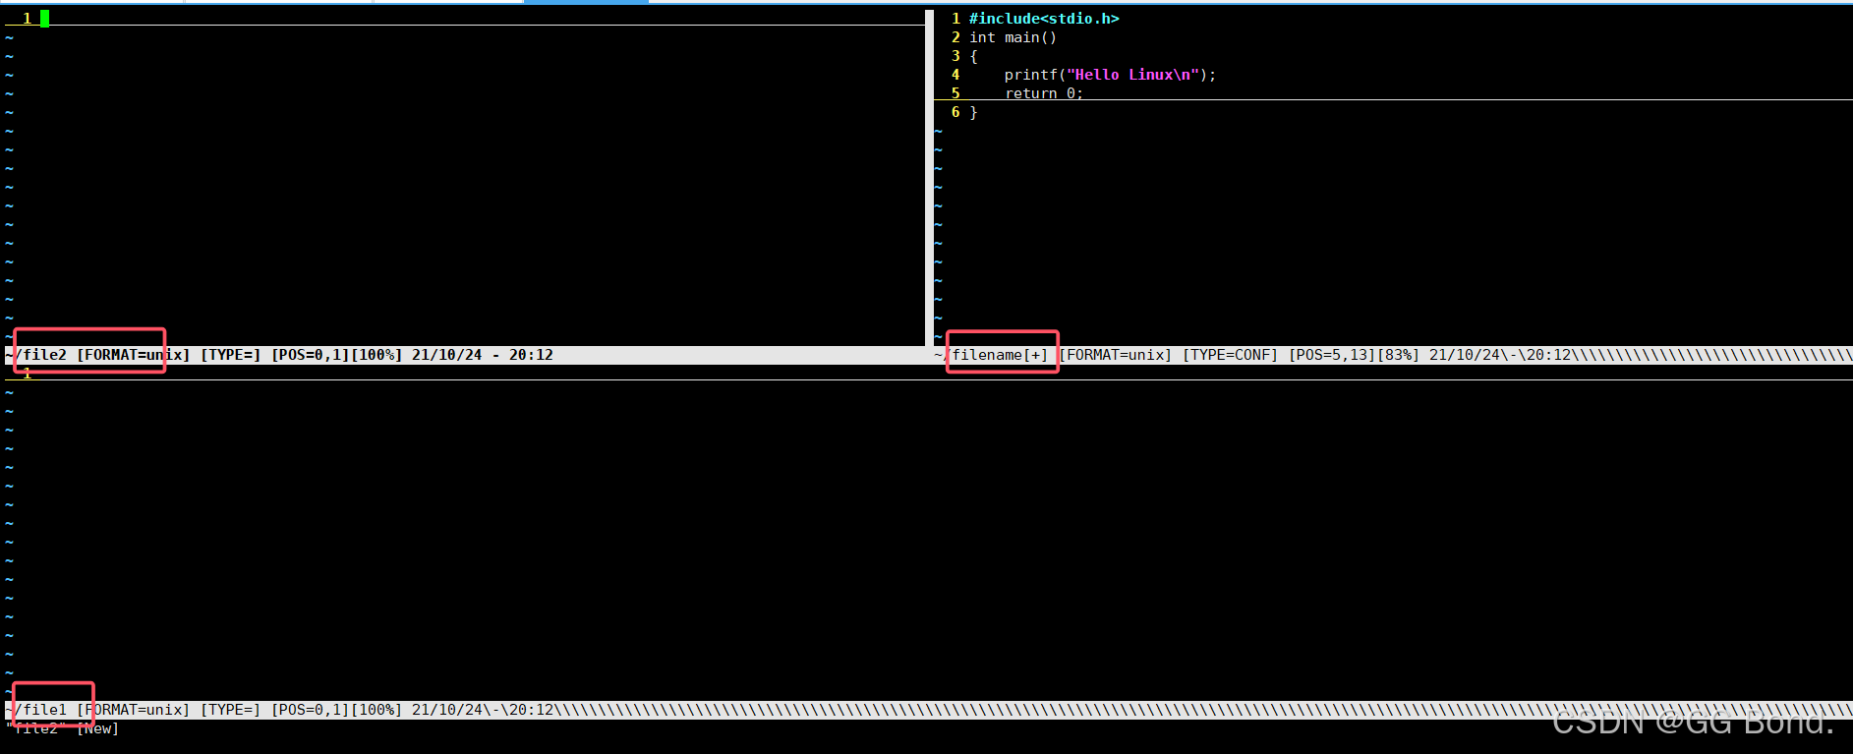The image size is (1853, 754).
Task: Click '/file1' name in the bottom status bar
Action: pos(40,710)
